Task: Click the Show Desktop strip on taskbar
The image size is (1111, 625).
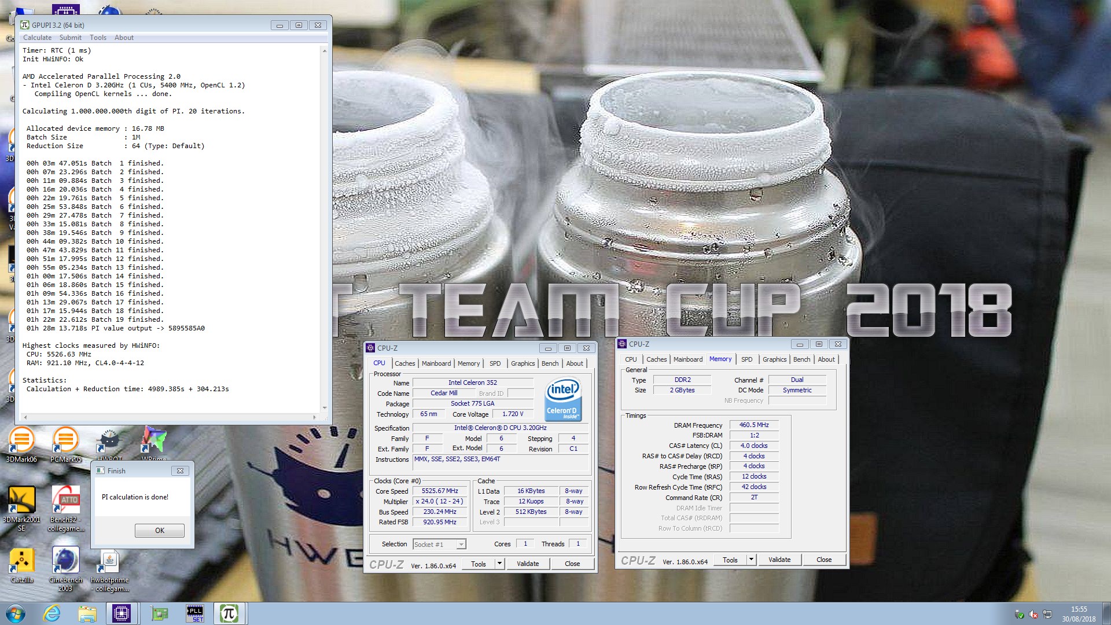Action: 1106,613
